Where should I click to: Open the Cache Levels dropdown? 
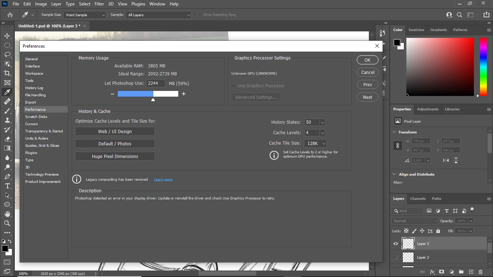click(322, 133)
